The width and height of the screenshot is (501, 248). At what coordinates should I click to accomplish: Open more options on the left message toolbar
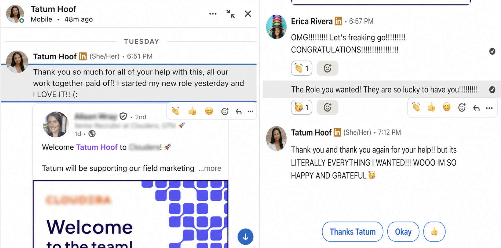pos(250,111)
